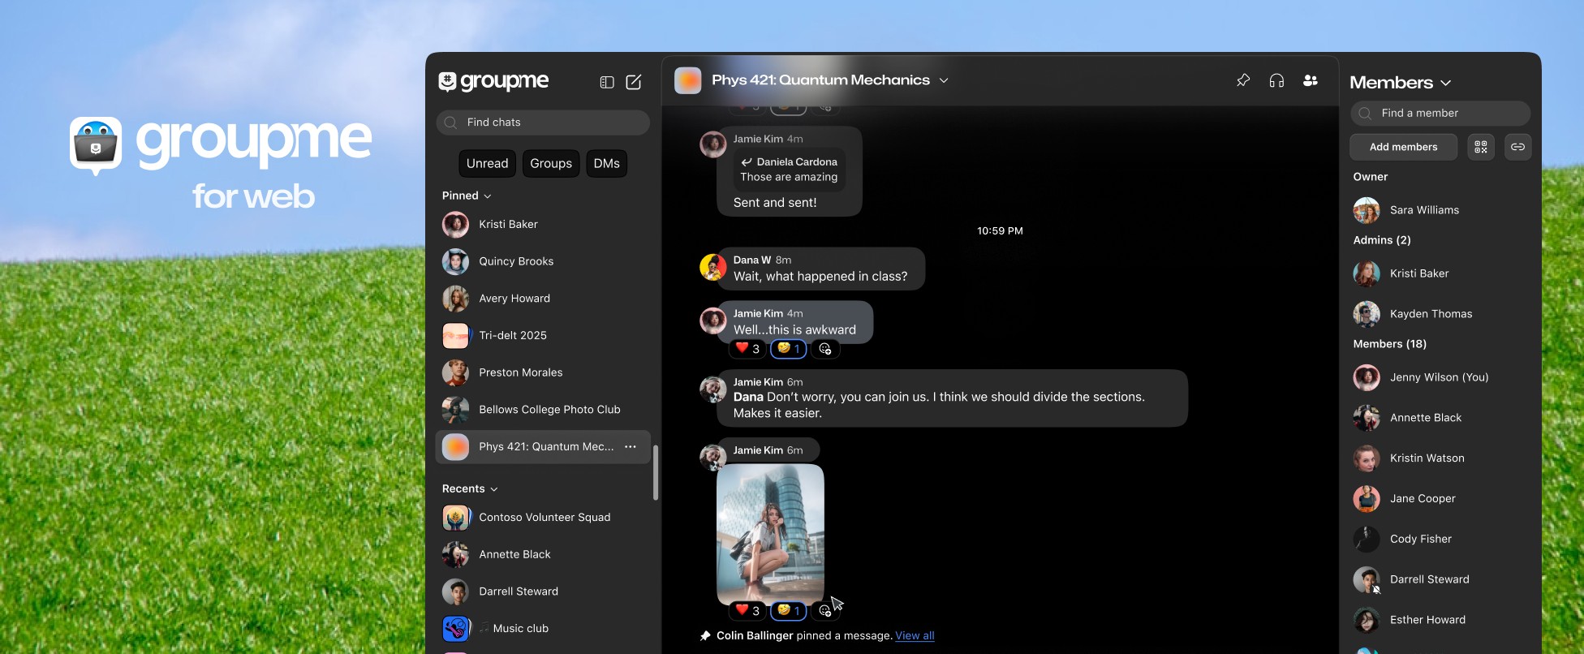Toggle emoji reaction on the photo message
This screenshot has height=654, width=1584.
click(788, 611)
